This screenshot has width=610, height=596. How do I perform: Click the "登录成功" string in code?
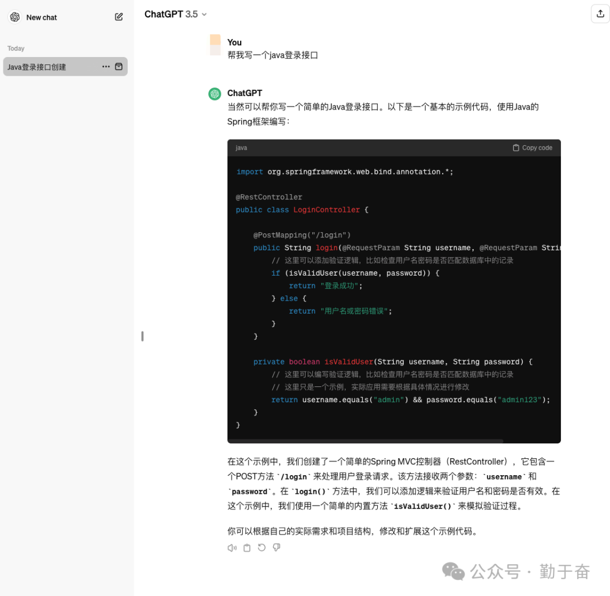(x=339, y=286)
